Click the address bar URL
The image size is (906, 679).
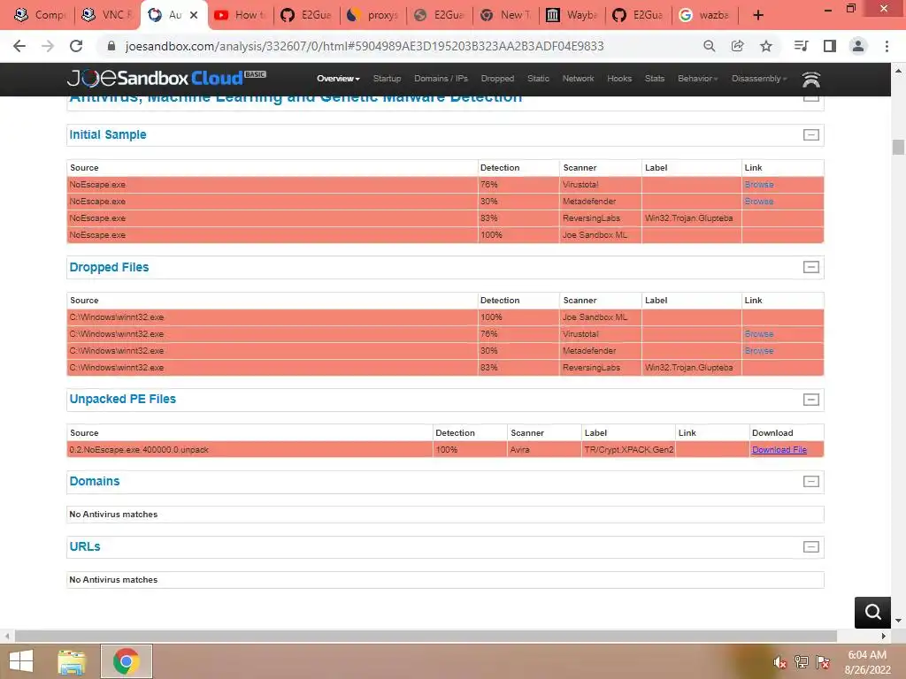[364, 46]
